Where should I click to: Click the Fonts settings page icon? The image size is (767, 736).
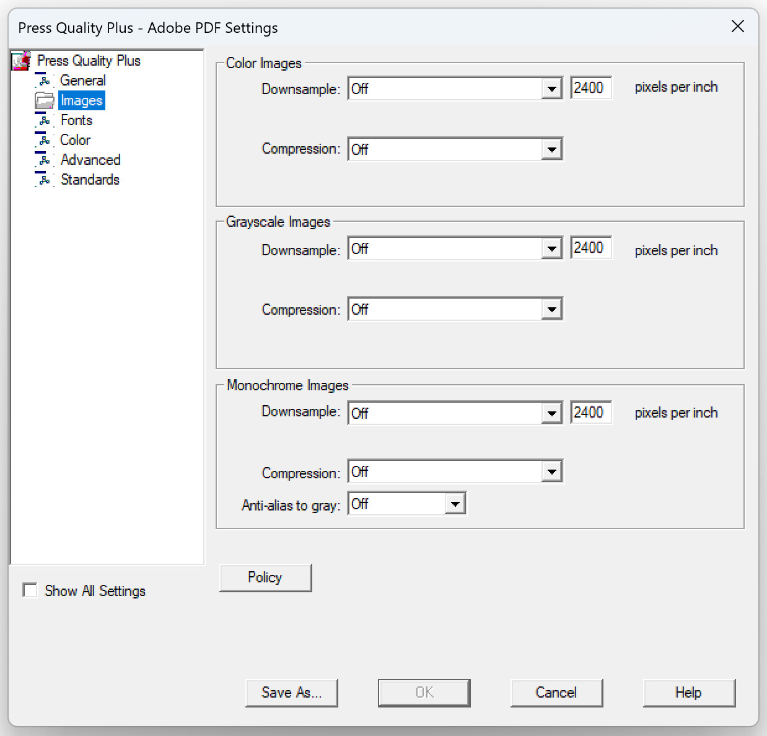point(44,120)
